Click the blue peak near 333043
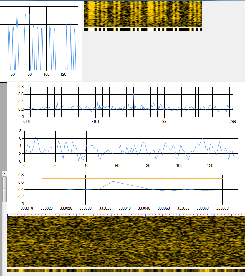This screenshot has width=245, height=276. click(113, 181)
